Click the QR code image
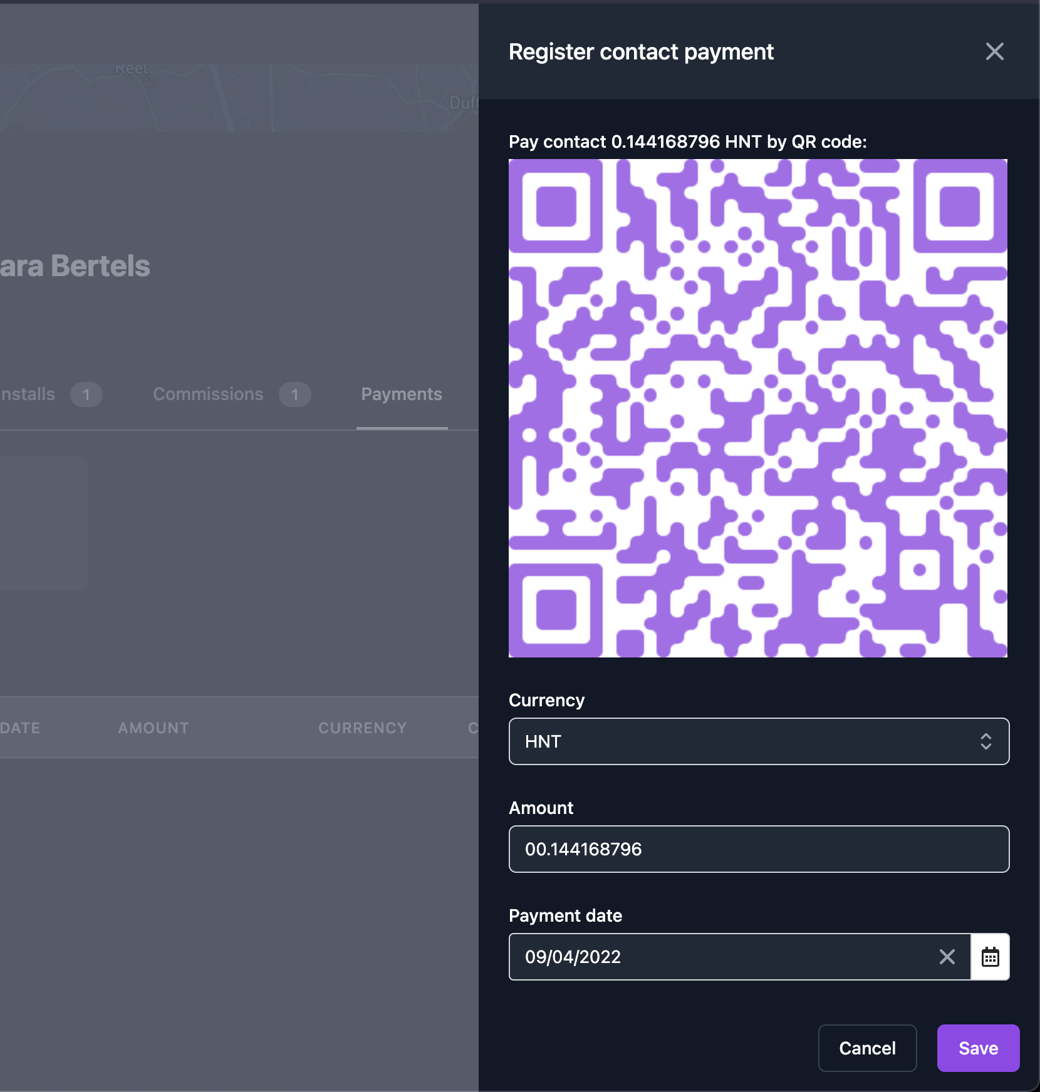Image resolution: width=1040 pixels, height=1092 pixels. tap(758, 408)
